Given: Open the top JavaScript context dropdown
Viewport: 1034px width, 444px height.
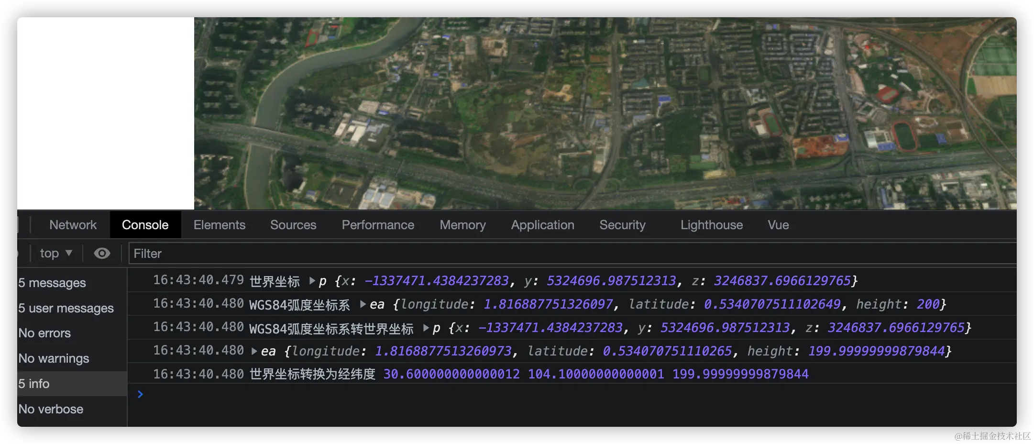Looking at the screenshot, I should pos(56,253).
